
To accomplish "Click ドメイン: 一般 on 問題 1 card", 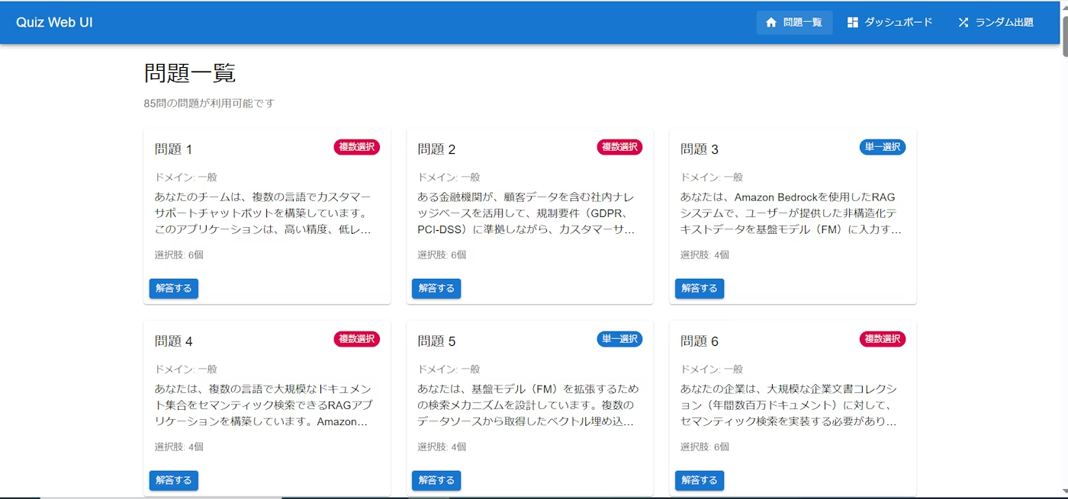I will (186, 177).
